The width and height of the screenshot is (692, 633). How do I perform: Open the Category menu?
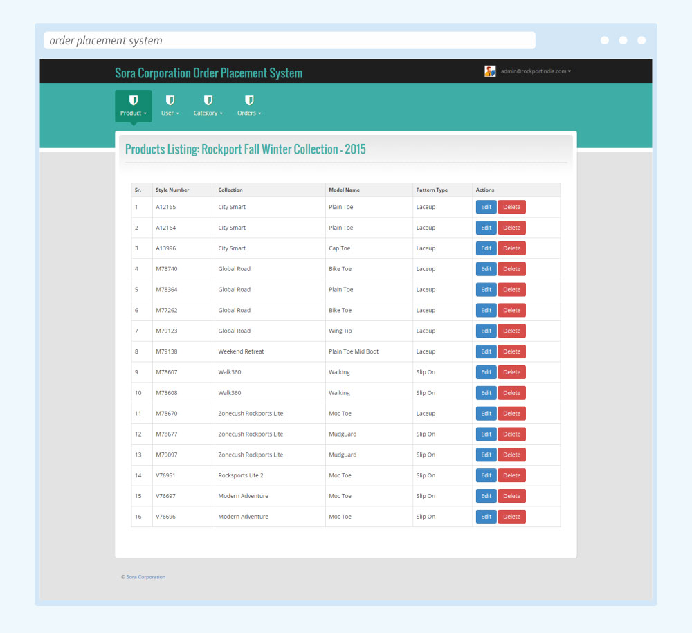coord(208,106)
